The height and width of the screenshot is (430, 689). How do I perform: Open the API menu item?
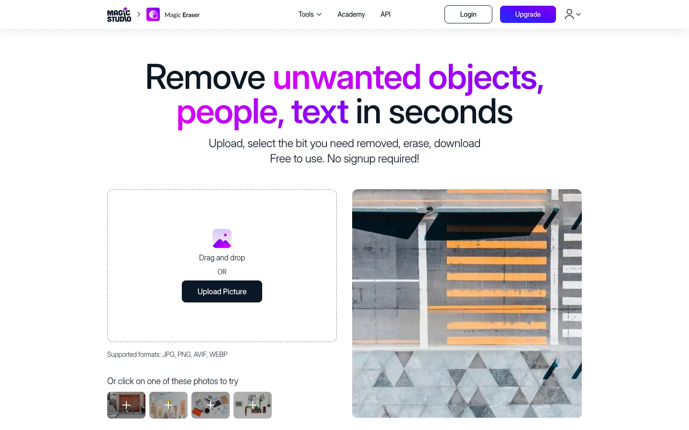tap(386, 14)
